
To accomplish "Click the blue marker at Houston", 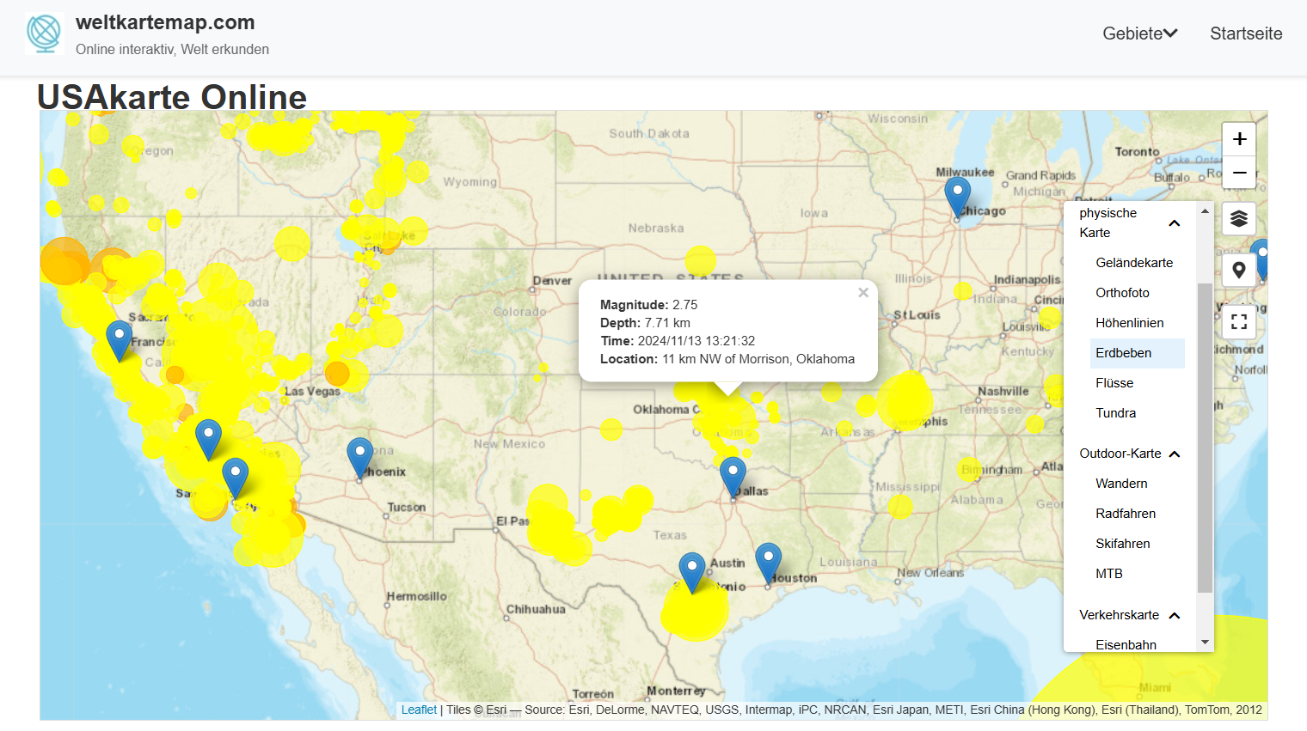I will 768,563.
